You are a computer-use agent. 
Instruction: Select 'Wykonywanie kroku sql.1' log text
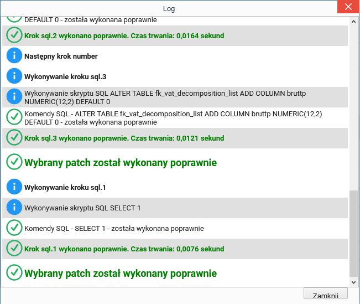pos(65,187)
